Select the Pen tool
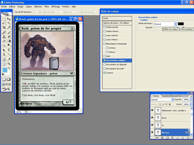This screenshot has width=194, height=145. [x=4, y=54]
